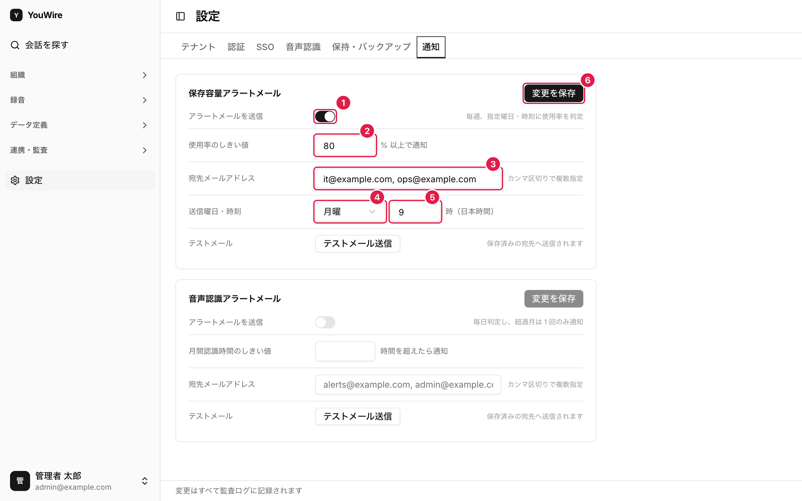Send test mail for storage alert
The image size is (802, 501).
click(357, 244)
